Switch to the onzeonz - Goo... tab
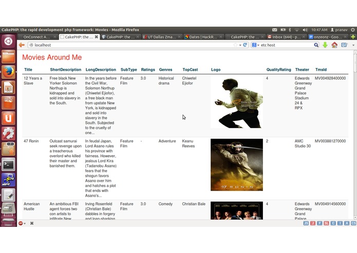 coord(328,37)
